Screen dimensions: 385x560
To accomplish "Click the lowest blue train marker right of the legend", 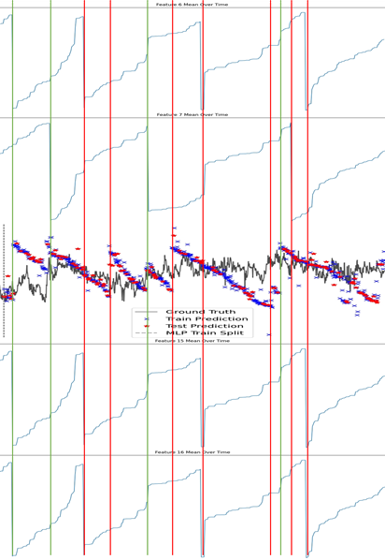I will 357,315.
